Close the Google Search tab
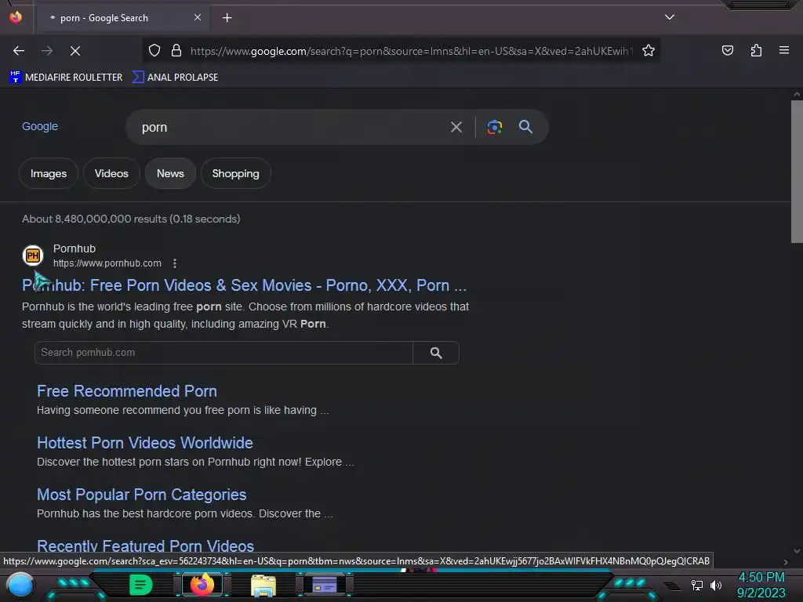 [198, 17]
